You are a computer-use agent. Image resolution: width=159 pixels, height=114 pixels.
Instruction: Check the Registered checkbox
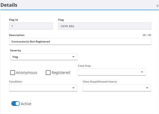(48, 73)
